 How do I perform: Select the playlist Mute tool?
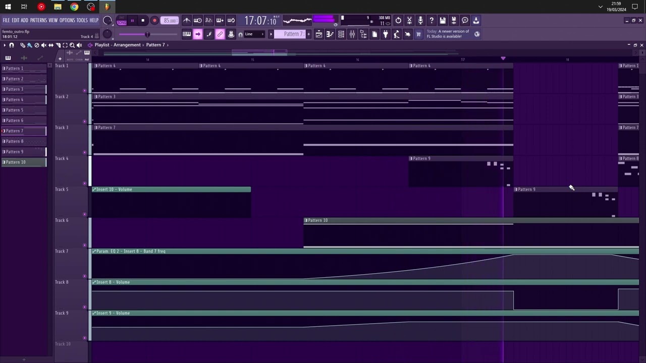click(x=44, y=45)
